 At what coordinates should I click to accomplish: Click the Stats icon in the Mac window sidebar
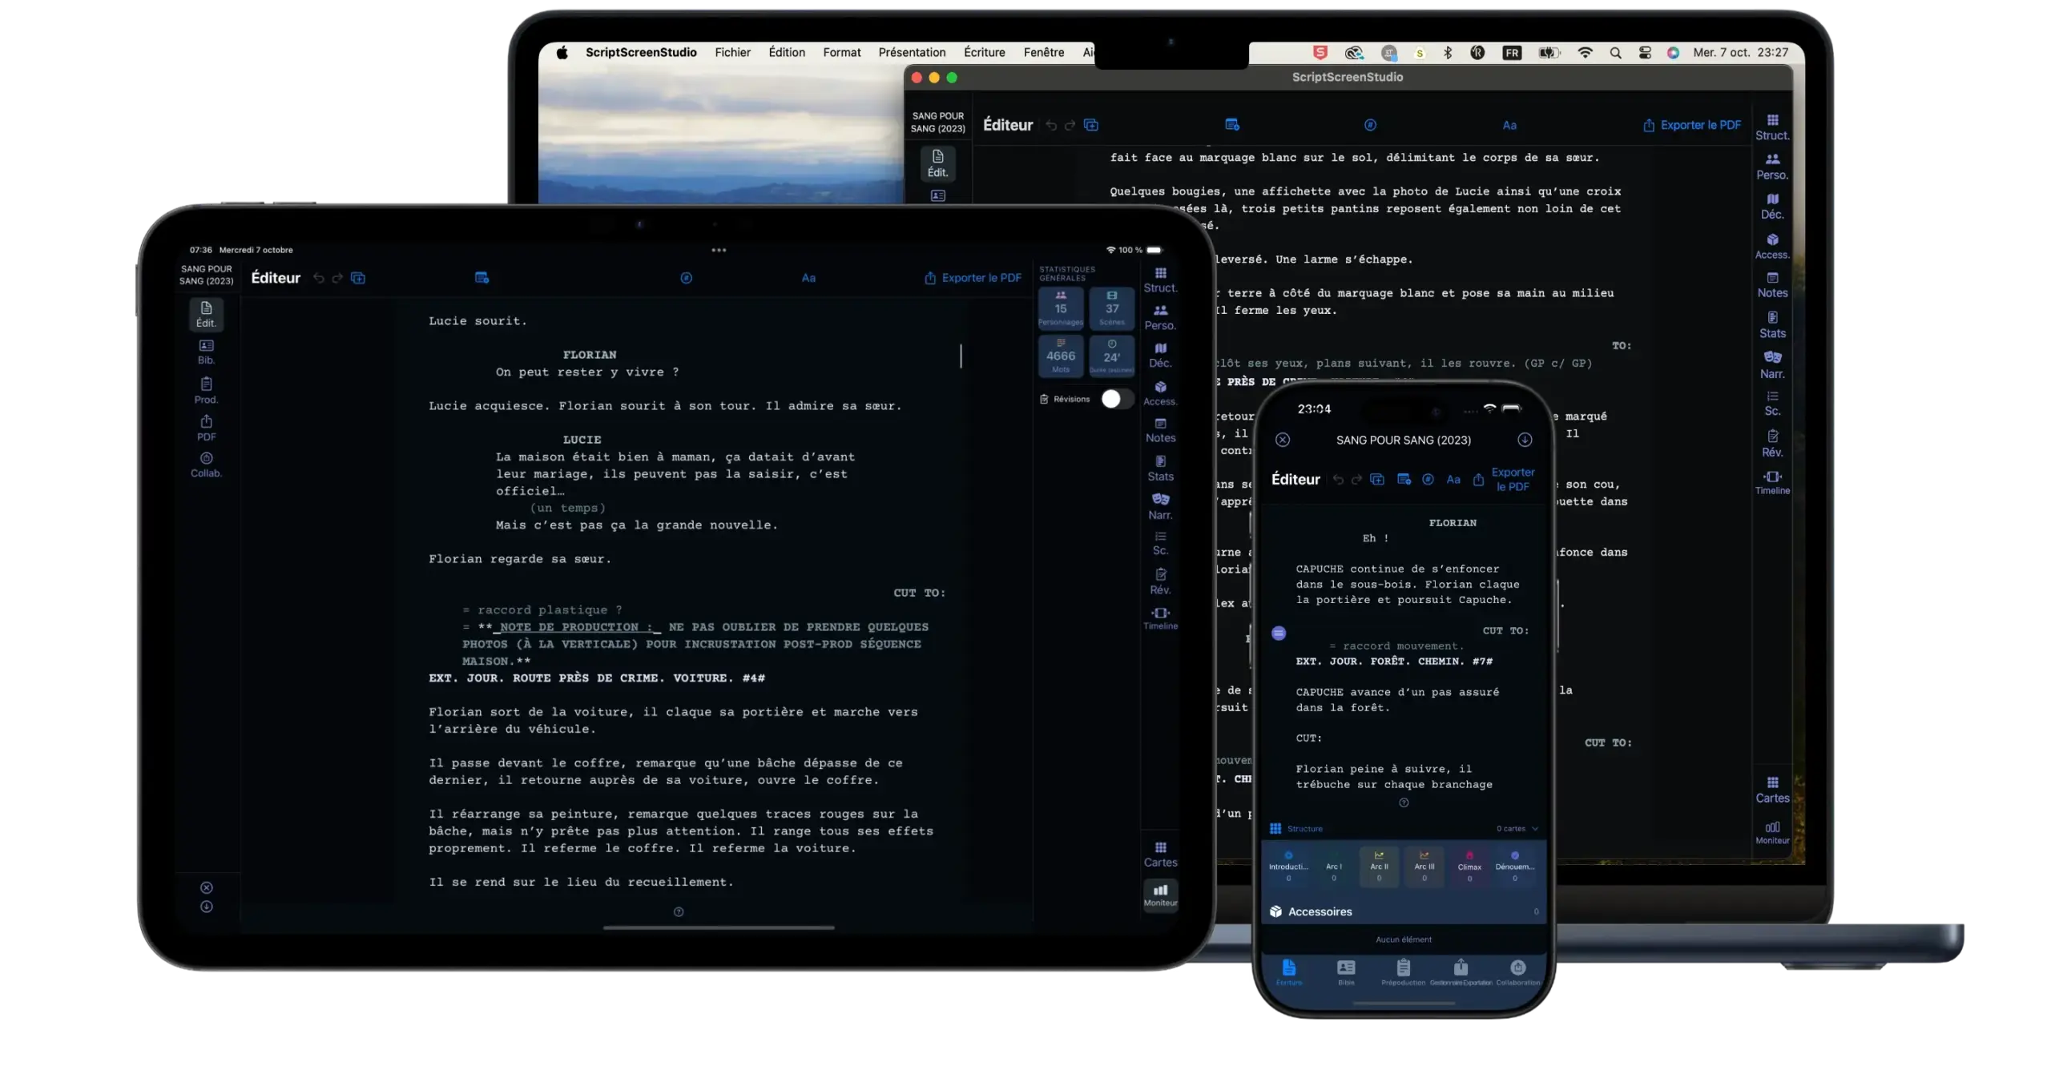click(x=1771, y=324)
